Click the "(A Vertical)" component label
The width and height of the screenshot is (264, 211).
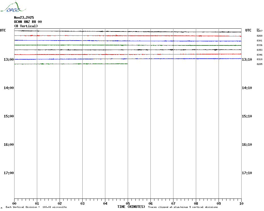click(x=26, y=26)
